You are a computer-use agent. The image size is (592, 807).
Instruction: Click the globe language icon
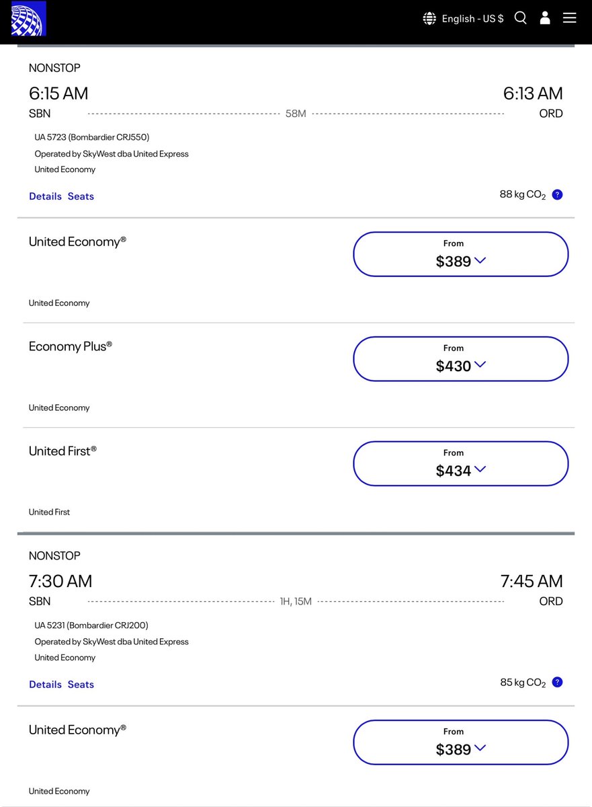pos(429,18)
